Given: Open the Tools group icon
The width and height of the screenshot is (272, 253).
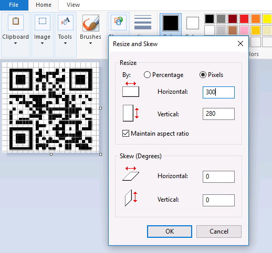Looking at the screenshot, I should pos(66,23).
